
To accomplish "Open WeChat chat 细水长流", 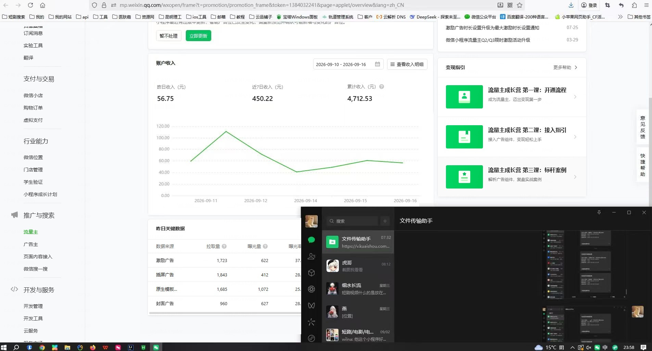I will click(358, 288).
